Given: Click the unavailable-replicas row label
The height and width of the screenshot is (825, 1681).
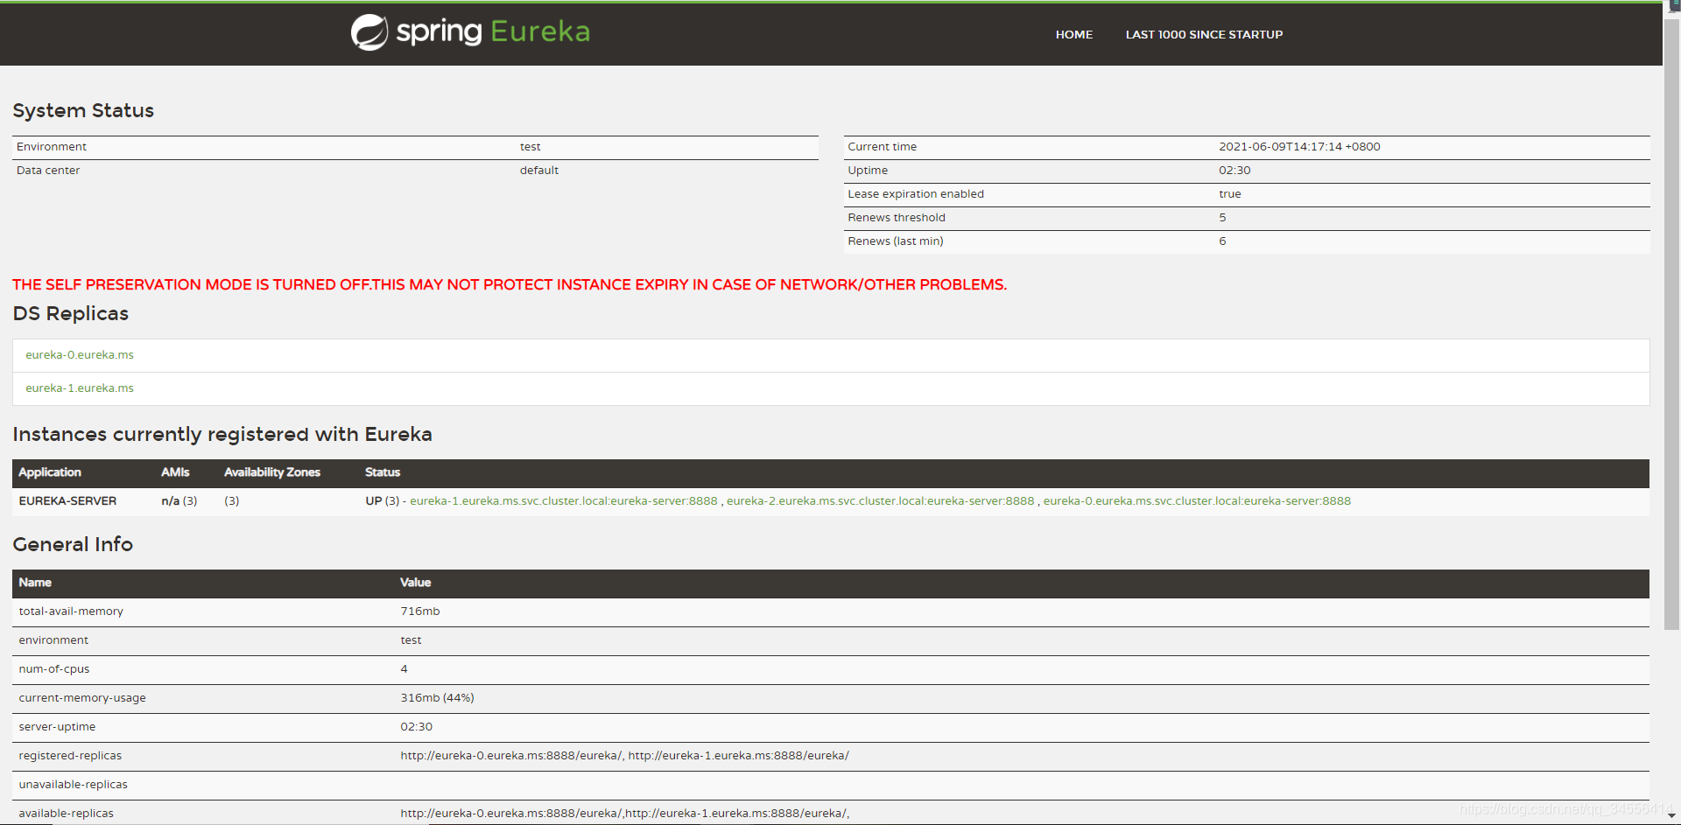Looking at the screenshot, I should 73,785.
